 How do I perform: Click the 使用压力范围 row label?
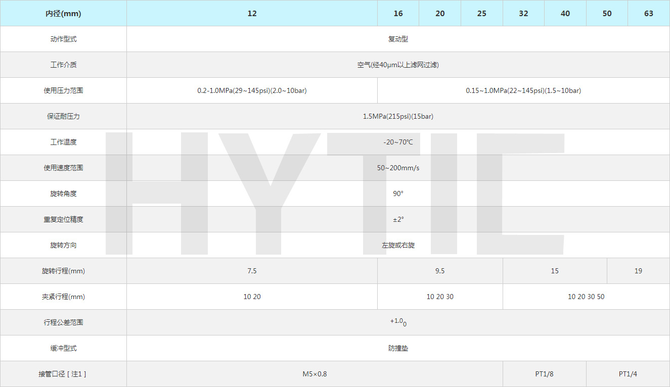[63, 90]
